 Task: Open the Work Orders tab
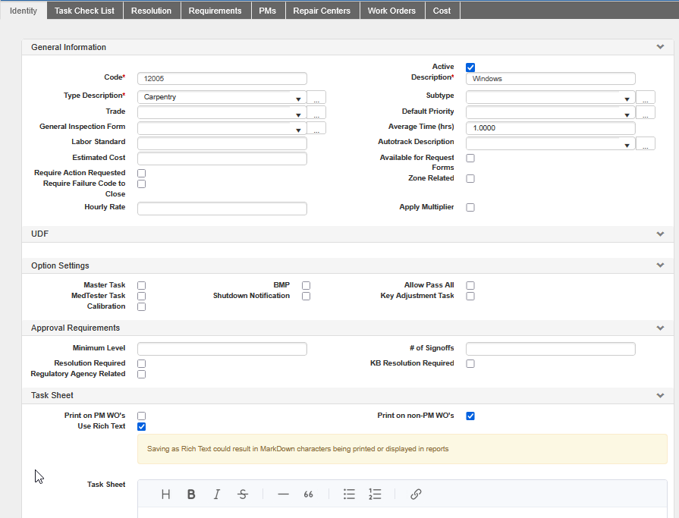click(x=392, y=11)
